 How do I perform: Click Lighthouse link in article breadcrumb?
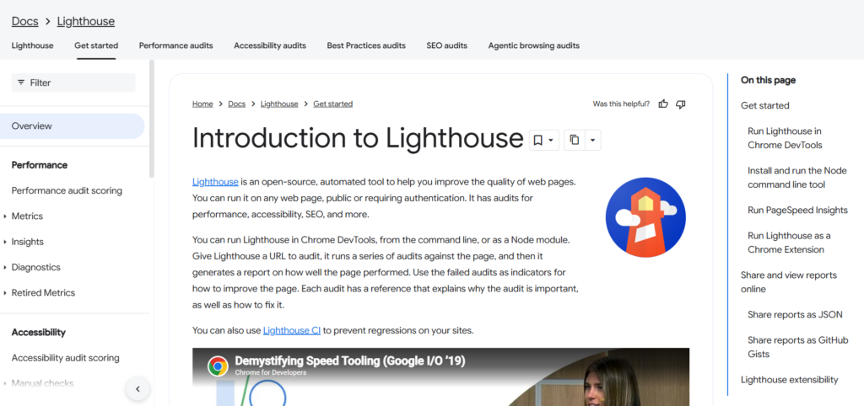279,104
